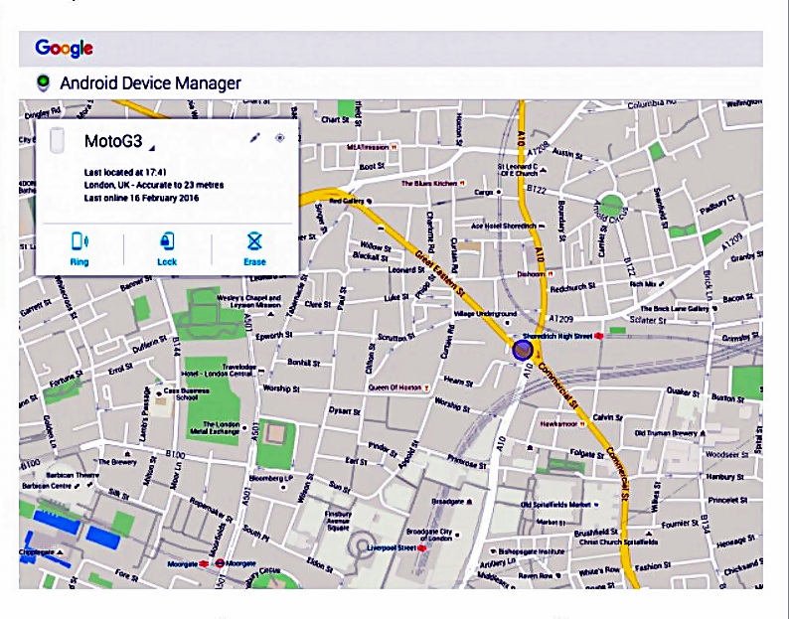Image resolution: width=789 pixels, height=619 pixels.
Task: Click the Lock label
Action: click(x=167, y=261)
